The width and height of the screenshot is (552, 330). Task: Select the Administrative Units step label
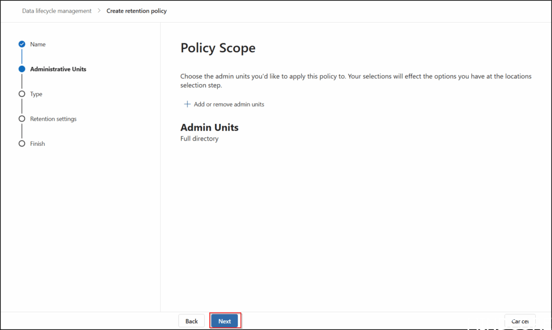[x=58, y=69]
